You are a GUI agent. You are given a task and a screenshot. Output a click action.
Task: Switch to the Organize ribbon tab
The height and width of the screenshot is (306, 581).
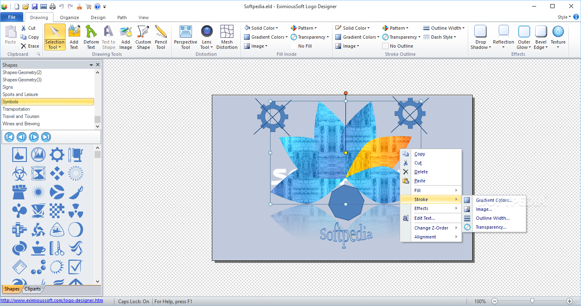[x=69, y=17]
